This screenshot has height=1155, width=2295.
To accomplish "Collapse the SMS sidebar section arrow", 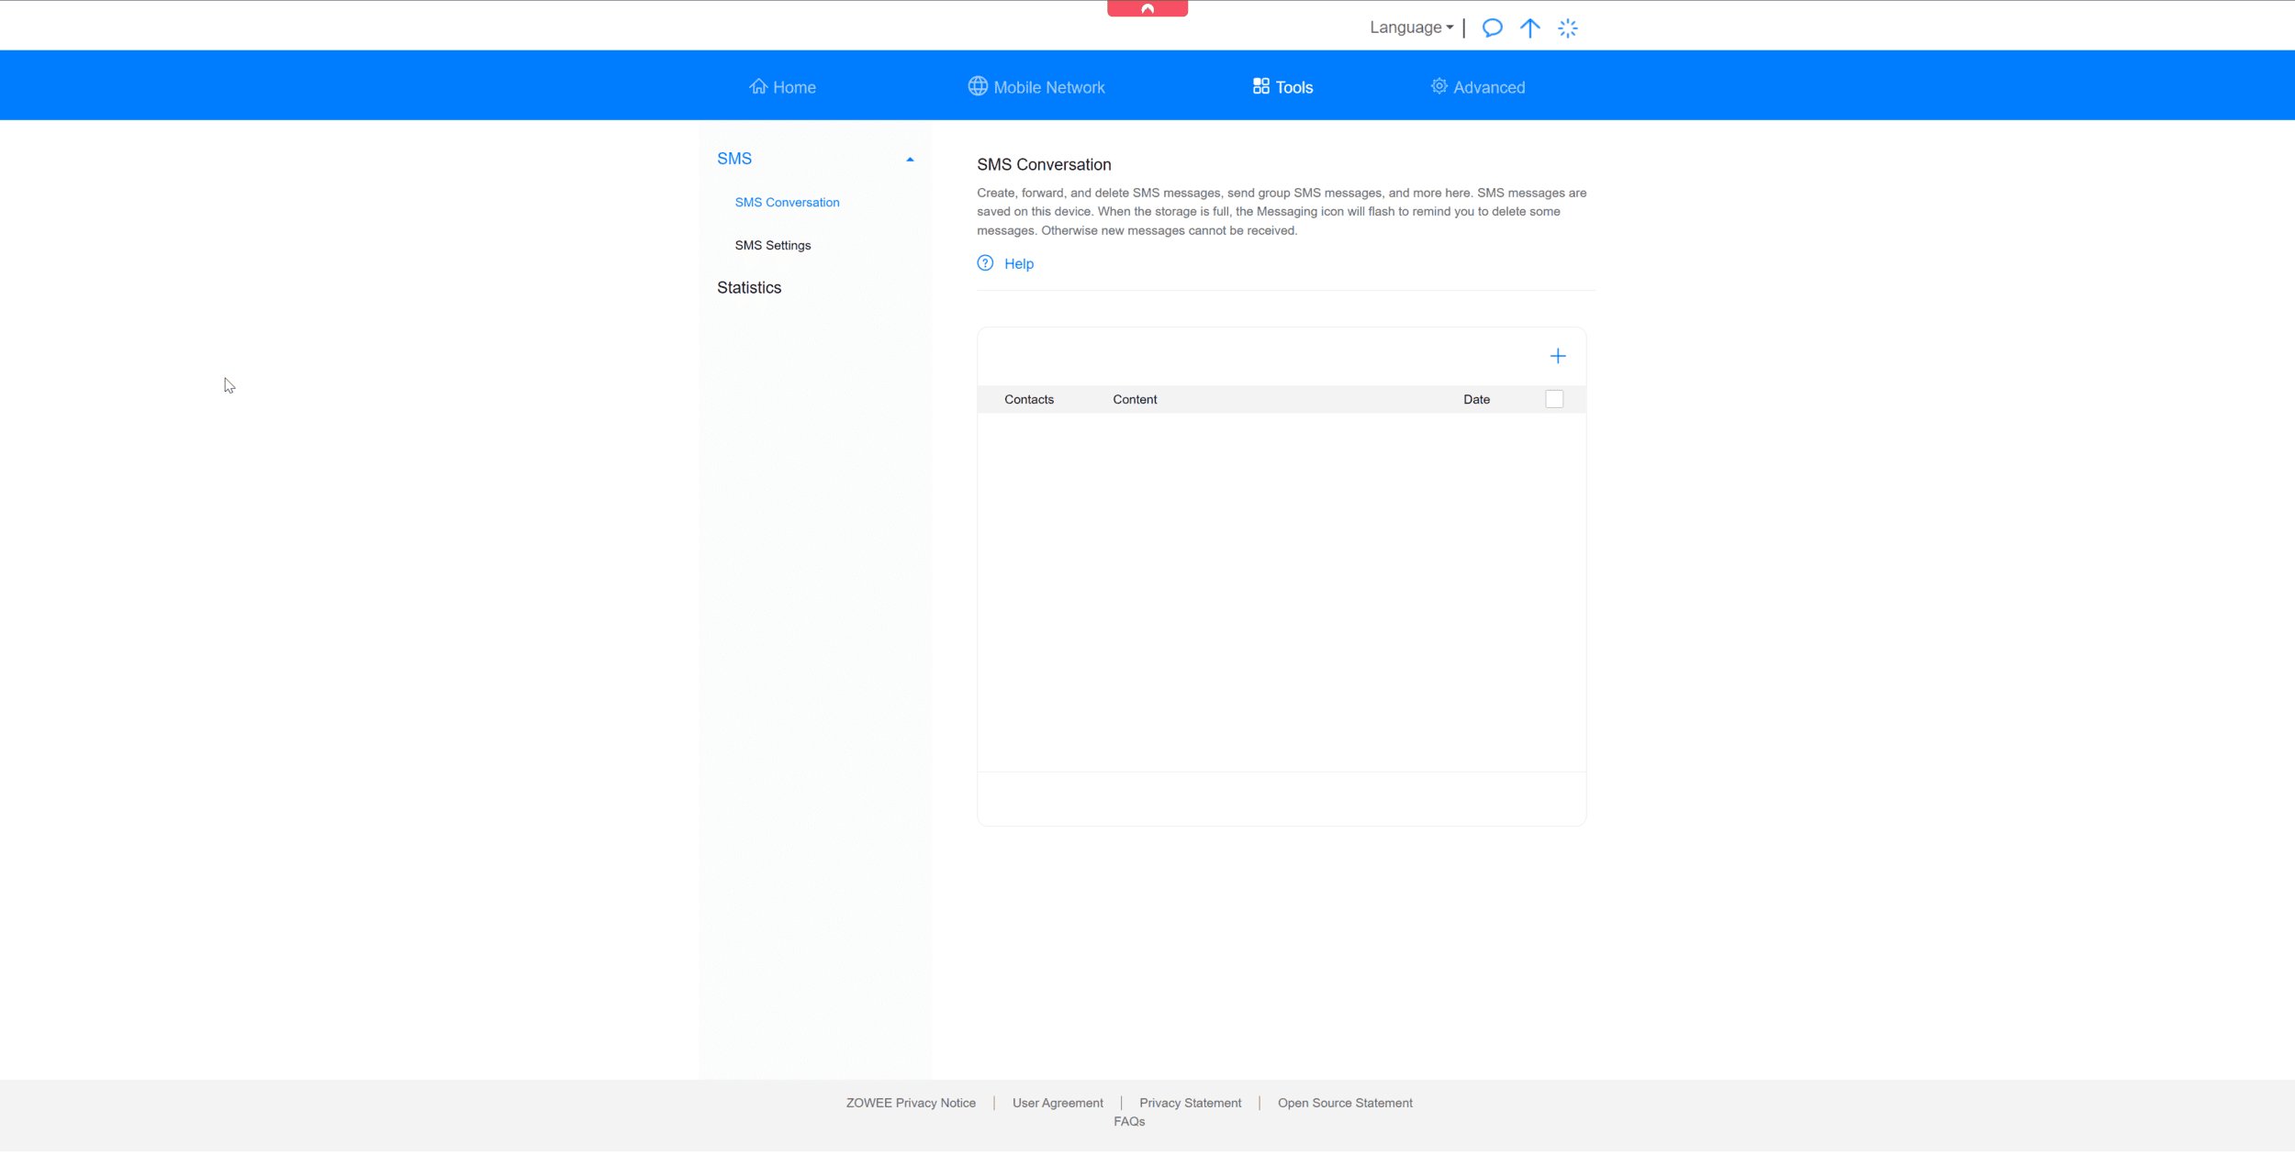I will 910,160.
